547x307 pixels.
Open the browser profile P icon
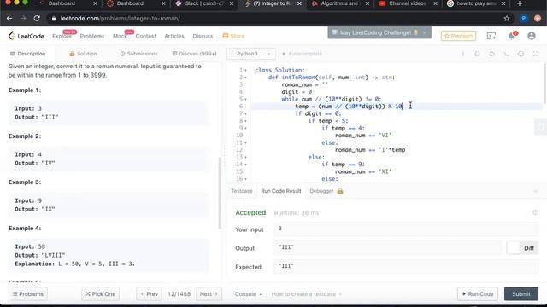click(523, 19)
